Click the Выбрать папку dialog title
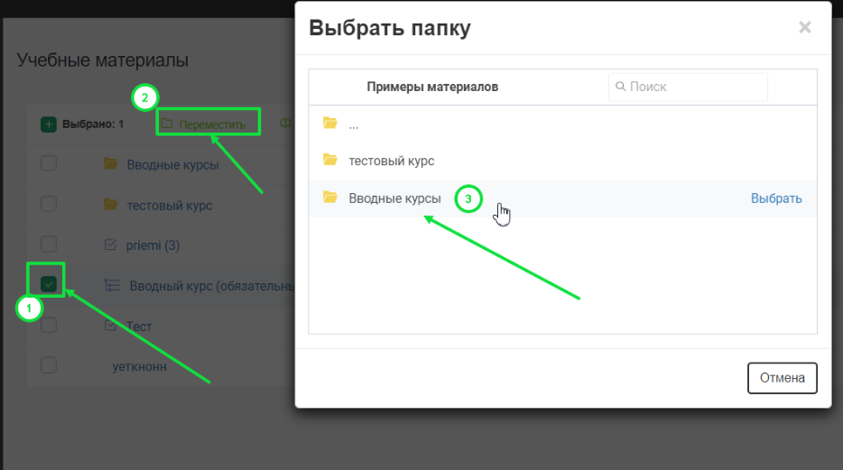The image size is (843, 470). pos(390,28)
